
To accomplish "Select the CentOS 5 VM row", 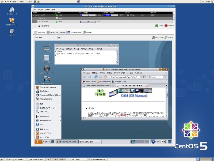I will click(103, 18).
